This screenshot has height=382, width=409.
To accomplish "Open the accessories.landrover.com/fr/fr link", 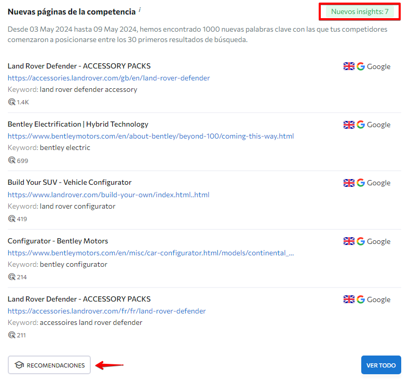I will pos(107,311).
